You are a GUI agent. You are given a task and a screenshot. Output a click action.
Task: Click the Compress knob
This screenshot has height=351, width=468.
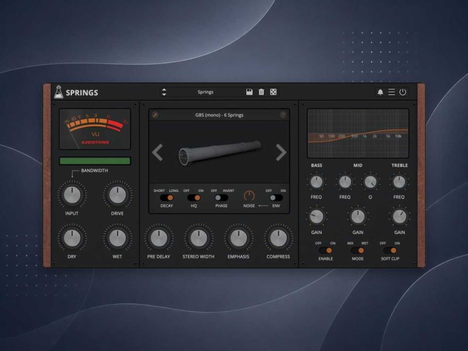[x=278, y=238]
